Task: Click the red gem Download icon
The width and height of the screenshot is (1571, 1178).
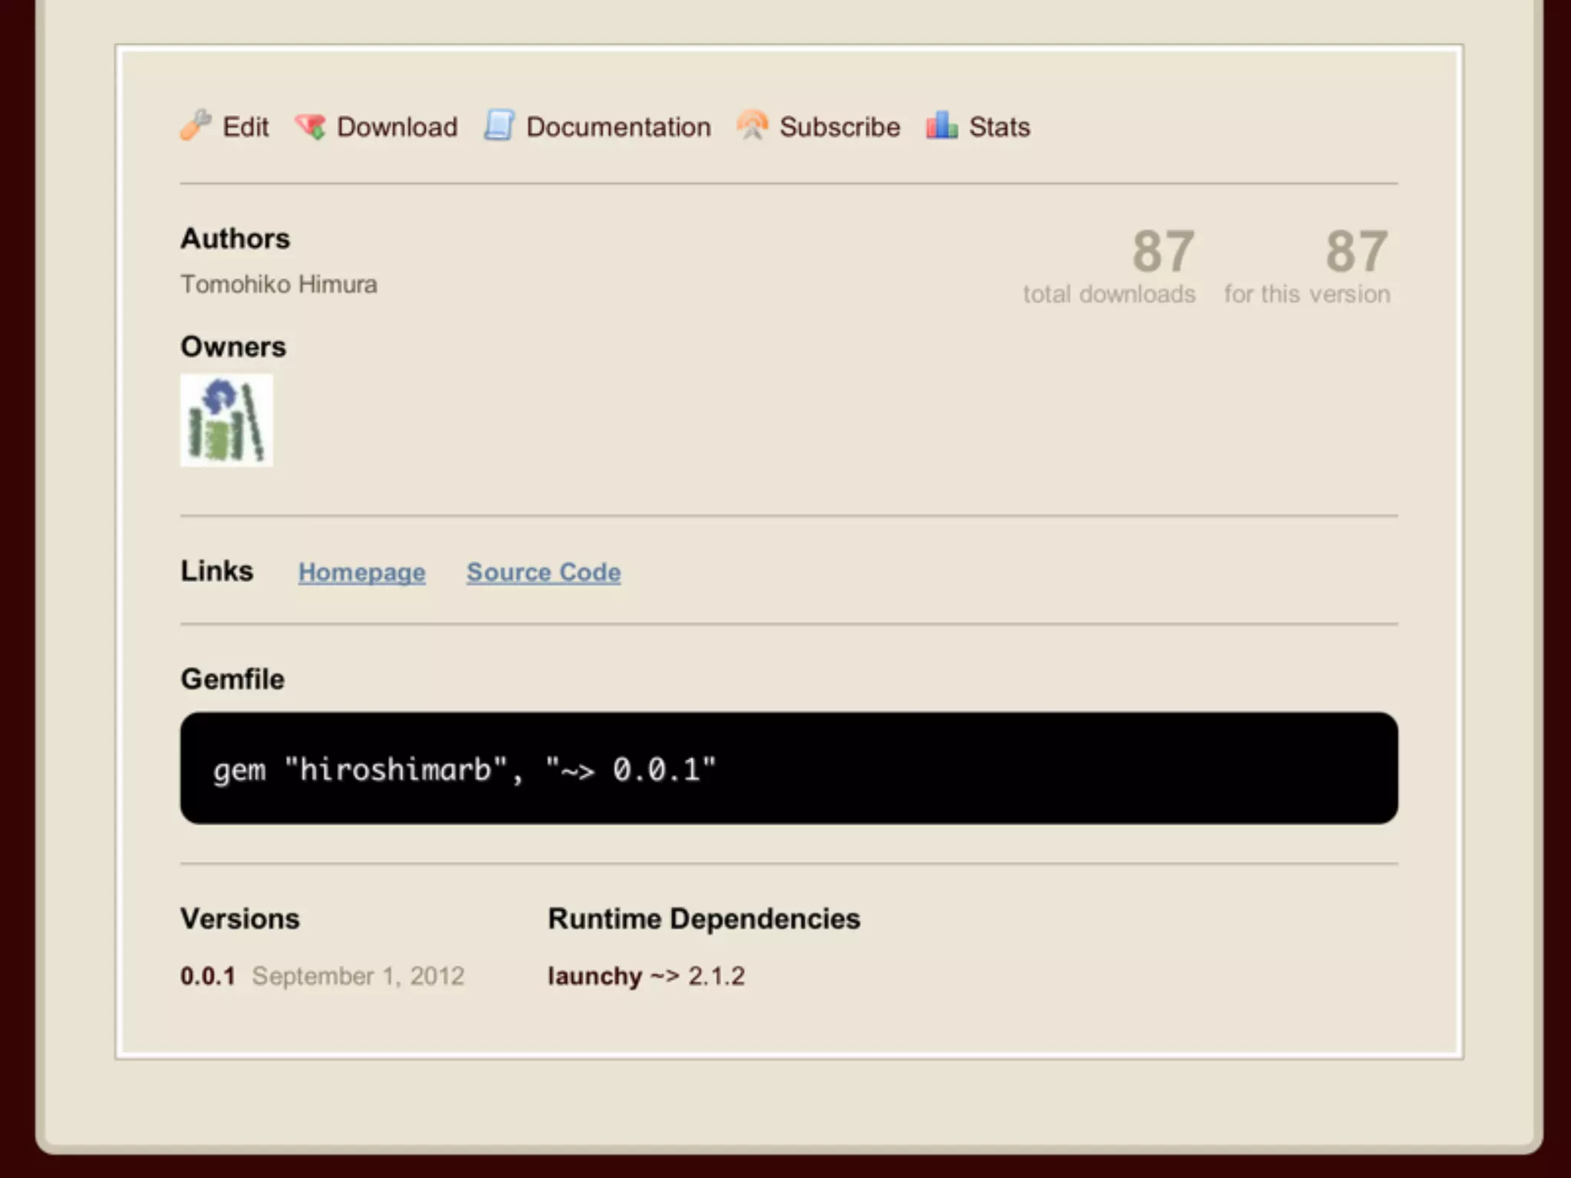Action: coord(311,127)
